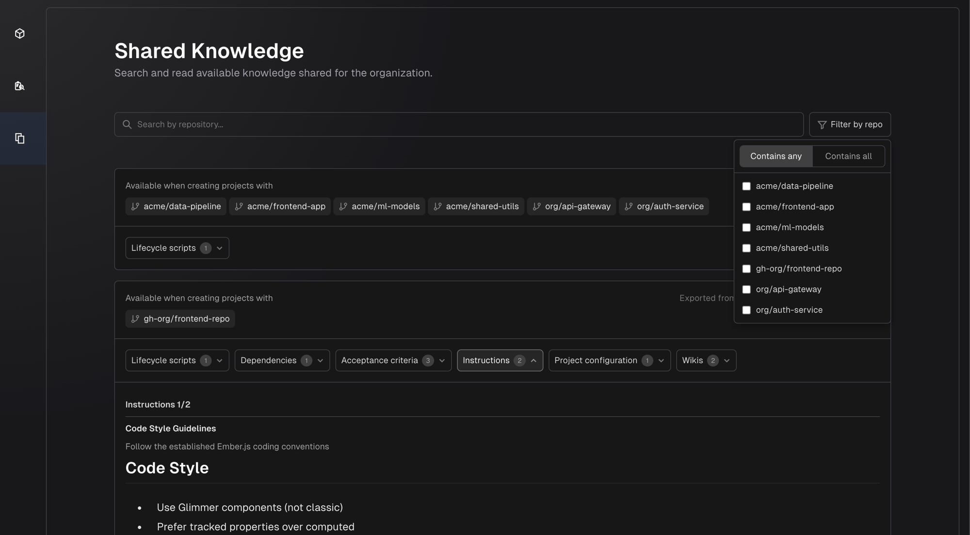Check the acme/frontend-app filter checkbox
Image resolution: width=970 pixels, height=535 pixels.
pos(746,207)
